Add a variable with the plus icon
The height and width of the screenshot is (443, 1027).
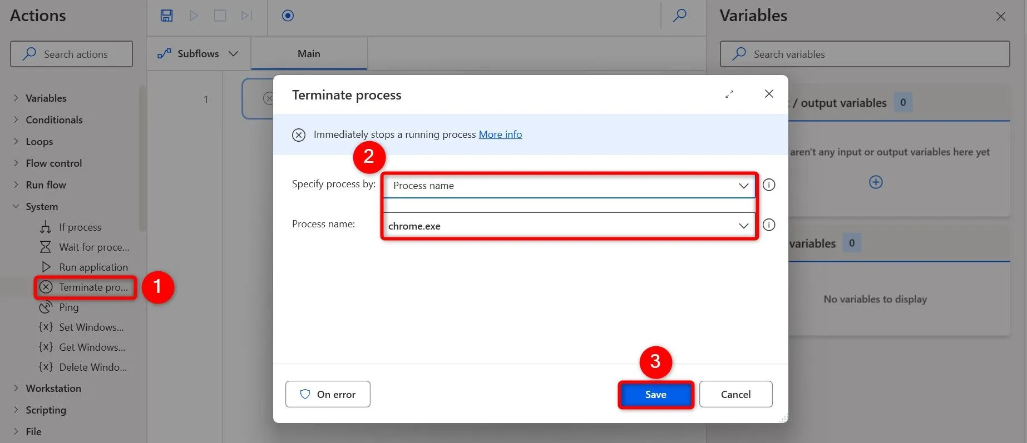pos(876,182)
